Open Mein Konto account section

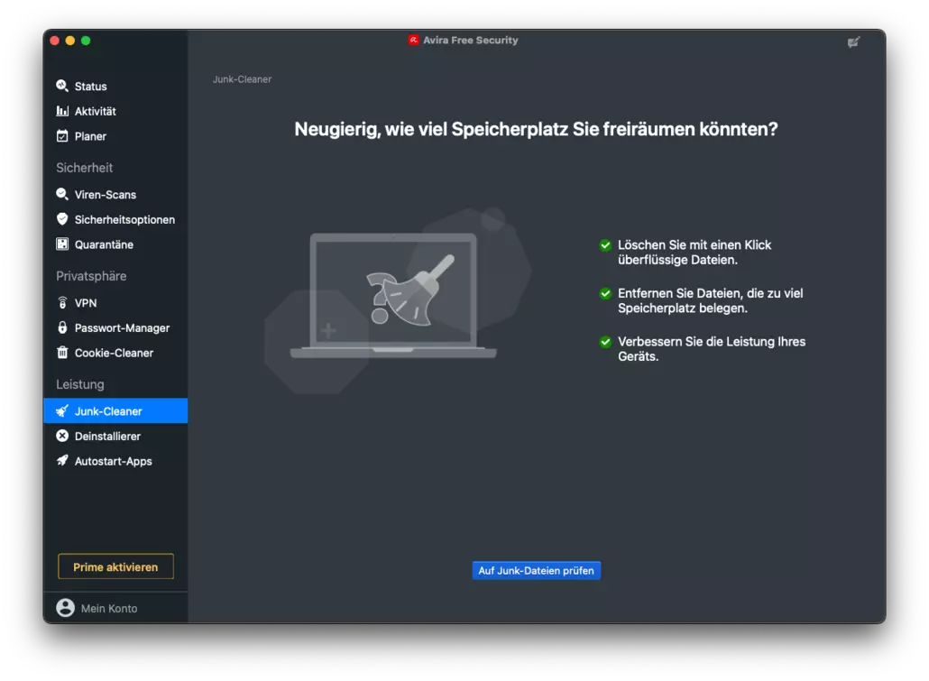tap(108, 608)
